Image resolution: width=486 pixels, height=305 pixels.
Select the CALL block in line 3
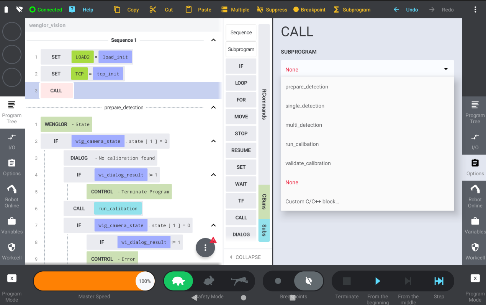56,91
